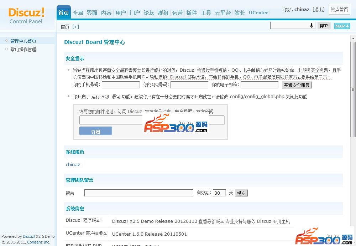Open the 群组 menu tab
Viewport: 356px width, 246px height.
(x=163, y=13)
